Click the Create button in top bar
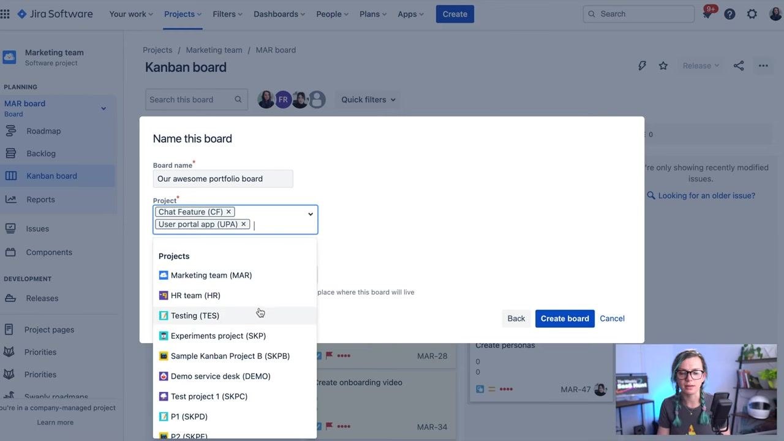This screenshot has height=441, width=784. [455, 13]
